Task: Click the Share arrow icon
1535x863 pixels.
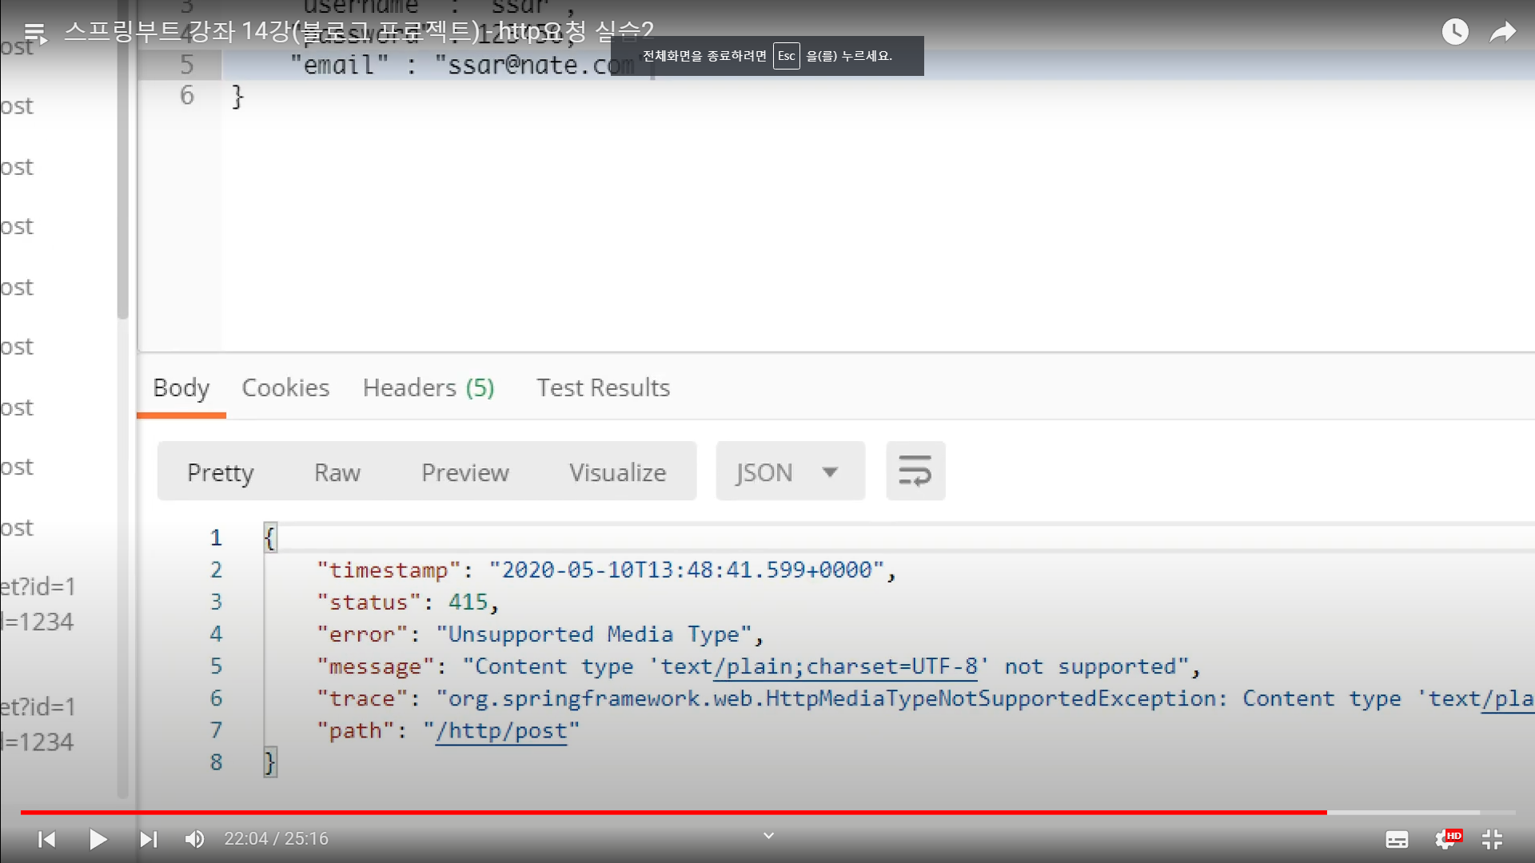Action: click(1502, 32)
